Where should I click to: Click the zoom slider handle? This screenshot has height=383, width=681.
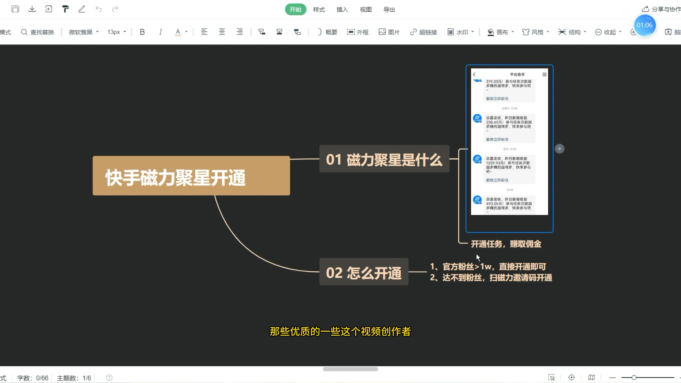634,378
